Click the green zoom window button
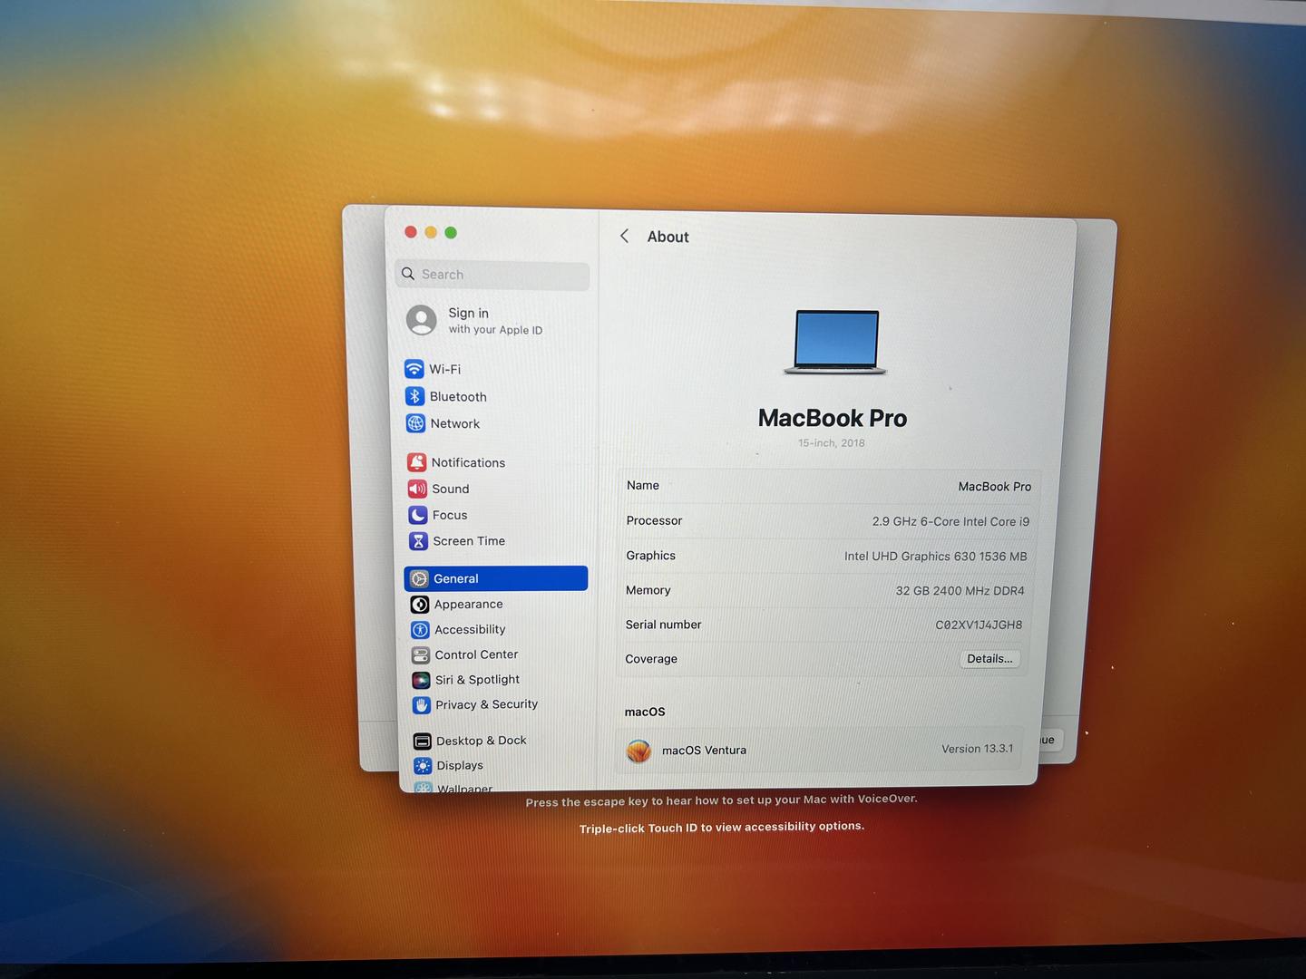The height and width of the screenshot is (979, 1306). (451, 233)
